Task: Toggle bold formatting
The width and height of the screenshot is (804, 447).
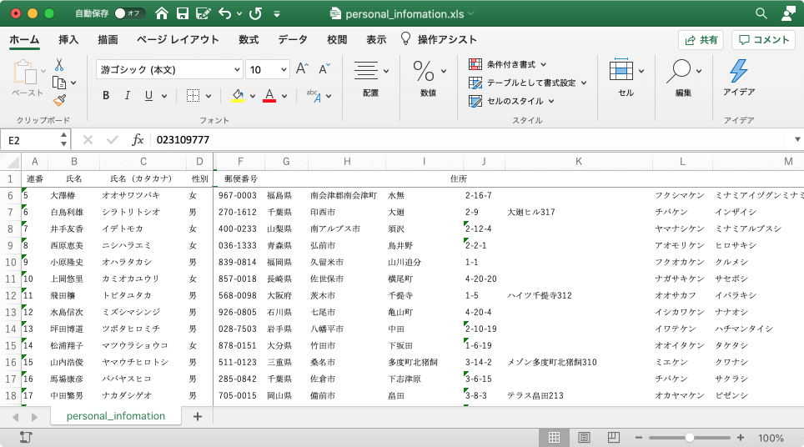Action: [106, 95]
